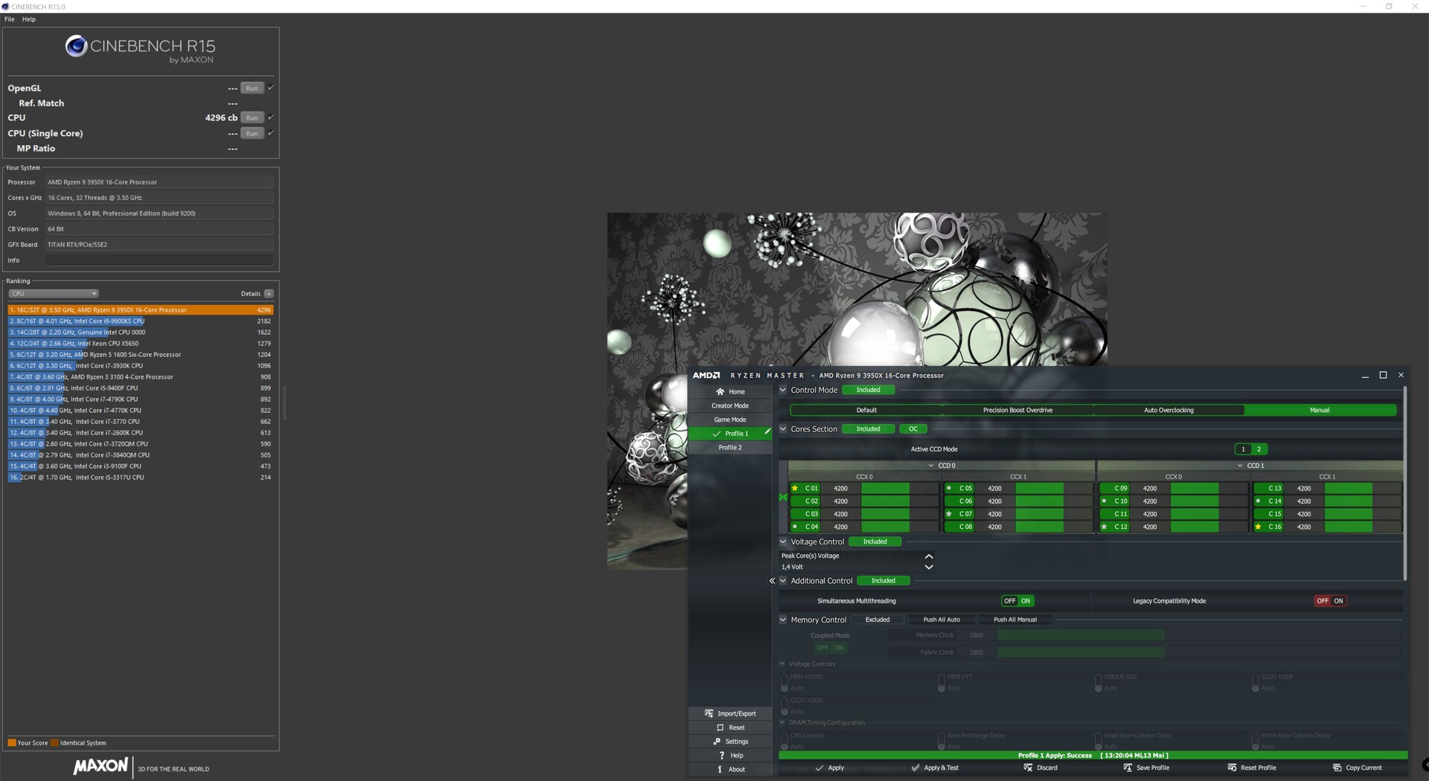The height and width of the screenshot is (781, 1429).
Task: Click the Ryzen Master vertical scrollbar
Action: pyautogui.click(x=1405, y=483)
